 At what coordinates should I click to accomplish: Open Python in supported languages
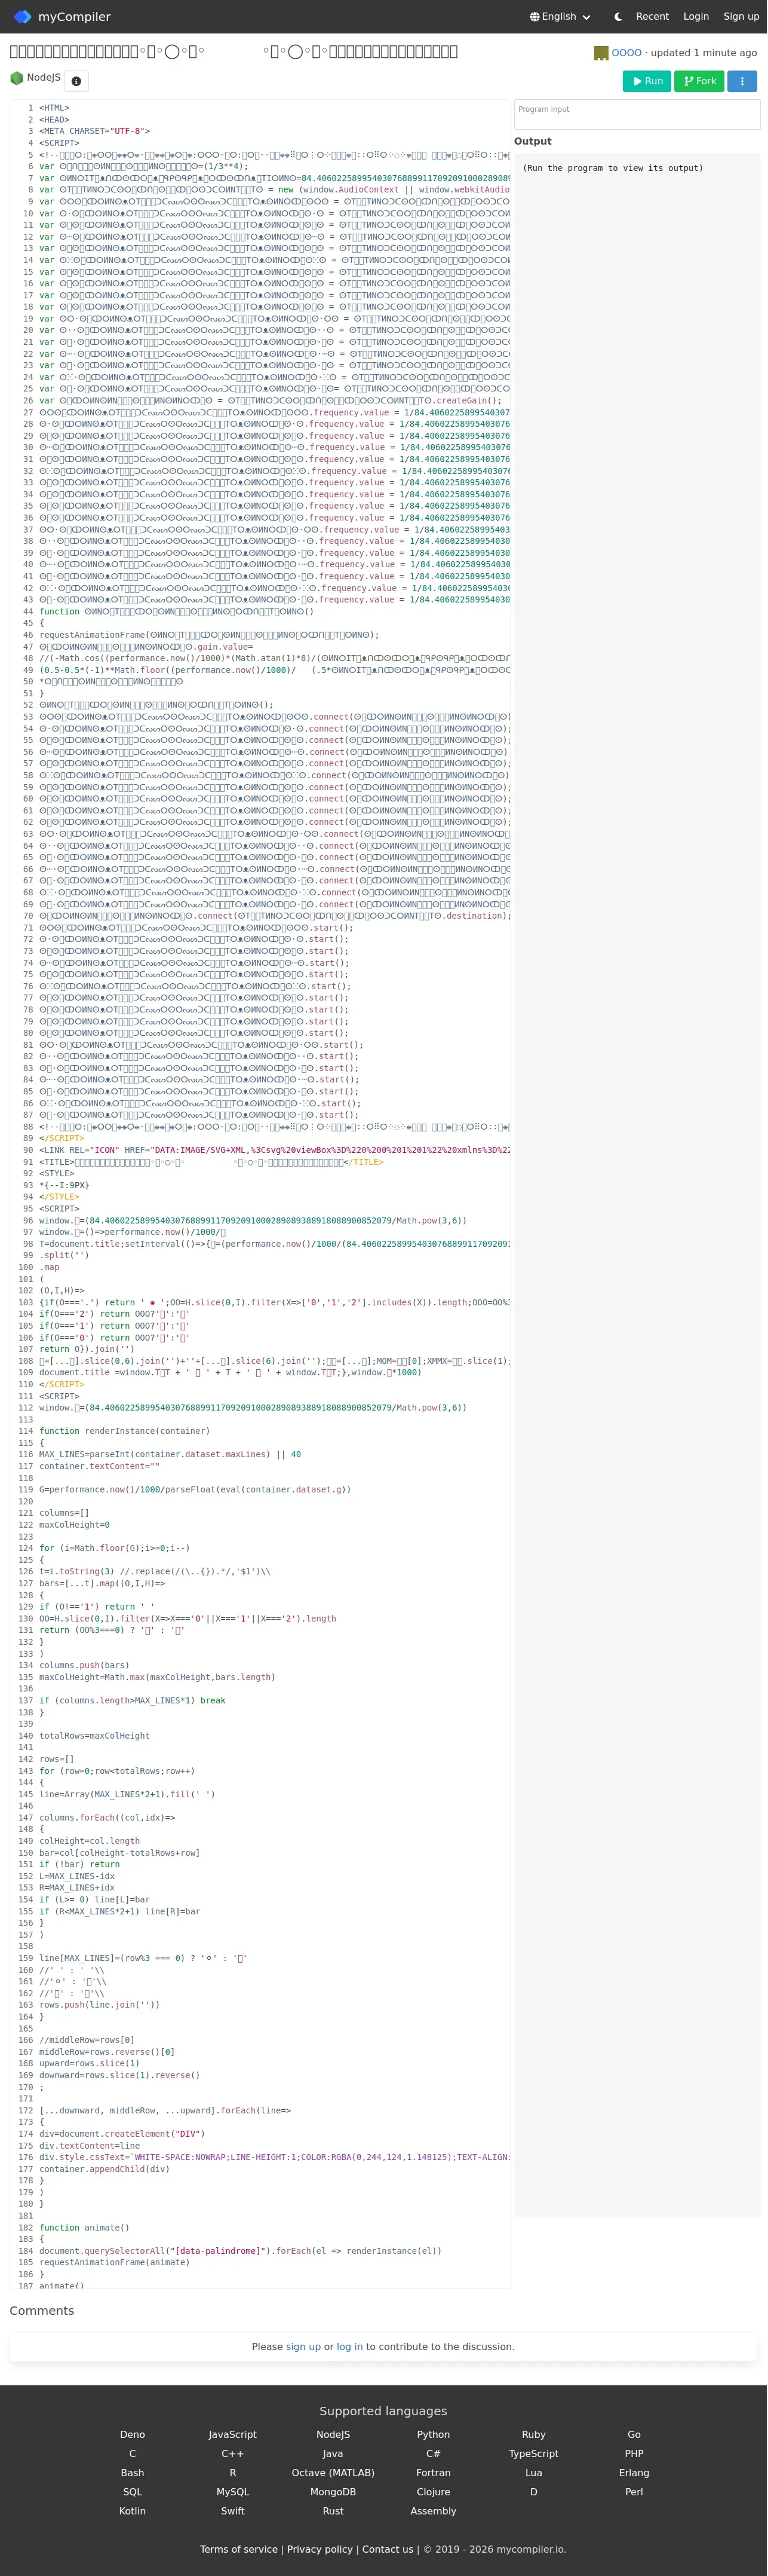pos(434,2434)
